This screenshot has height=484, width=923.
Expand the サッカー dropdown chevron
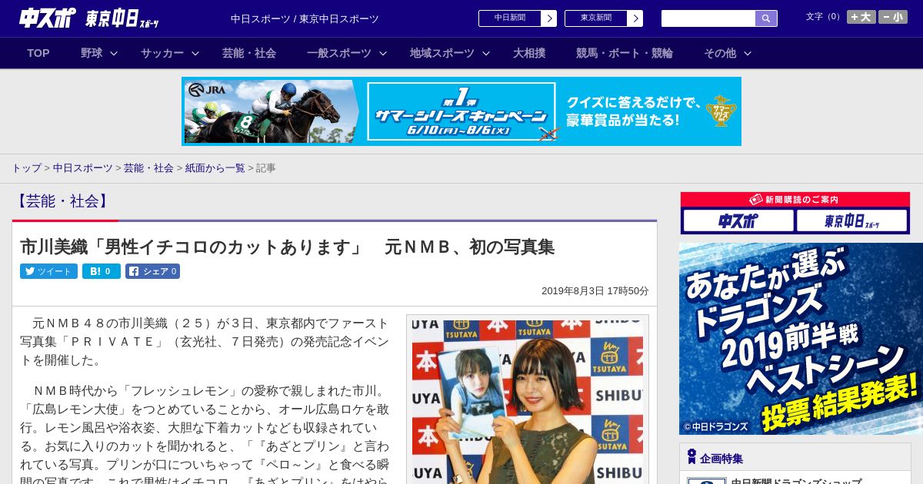pos(195,54)
